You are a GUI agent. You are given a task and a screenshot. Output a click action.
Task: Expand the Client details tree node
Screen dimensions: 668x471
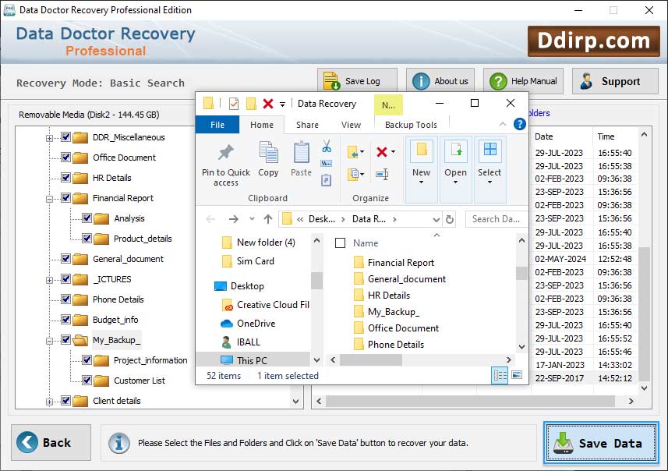coord(49,402)
